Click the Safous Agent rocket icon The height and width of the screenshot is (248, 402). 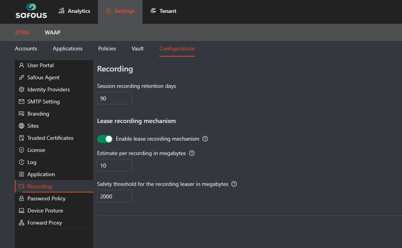click(x=22, y=78)
